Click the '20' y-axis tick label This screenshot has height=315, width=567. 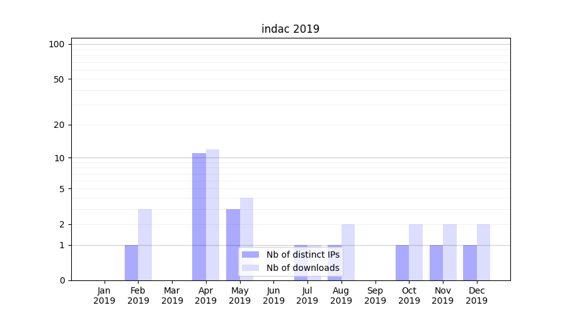(59, 125)
